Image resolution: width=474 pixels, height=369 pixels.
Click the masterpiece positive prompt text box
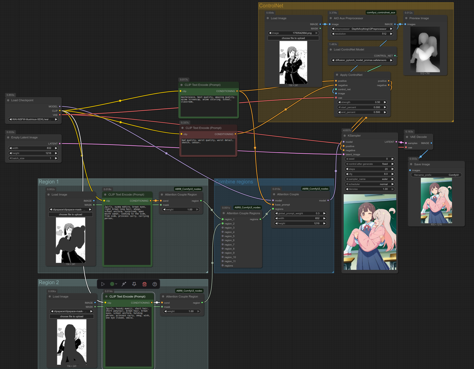209,106
